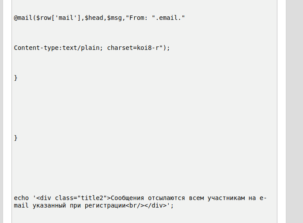The image size is (303, 223).
Task: Click the $head variable in the code
Action: pos(94,18)
